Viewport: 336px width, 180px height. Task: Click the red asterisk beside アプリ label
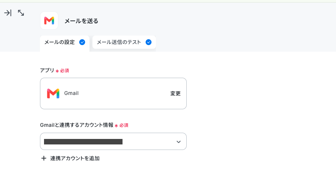(57, 71)
